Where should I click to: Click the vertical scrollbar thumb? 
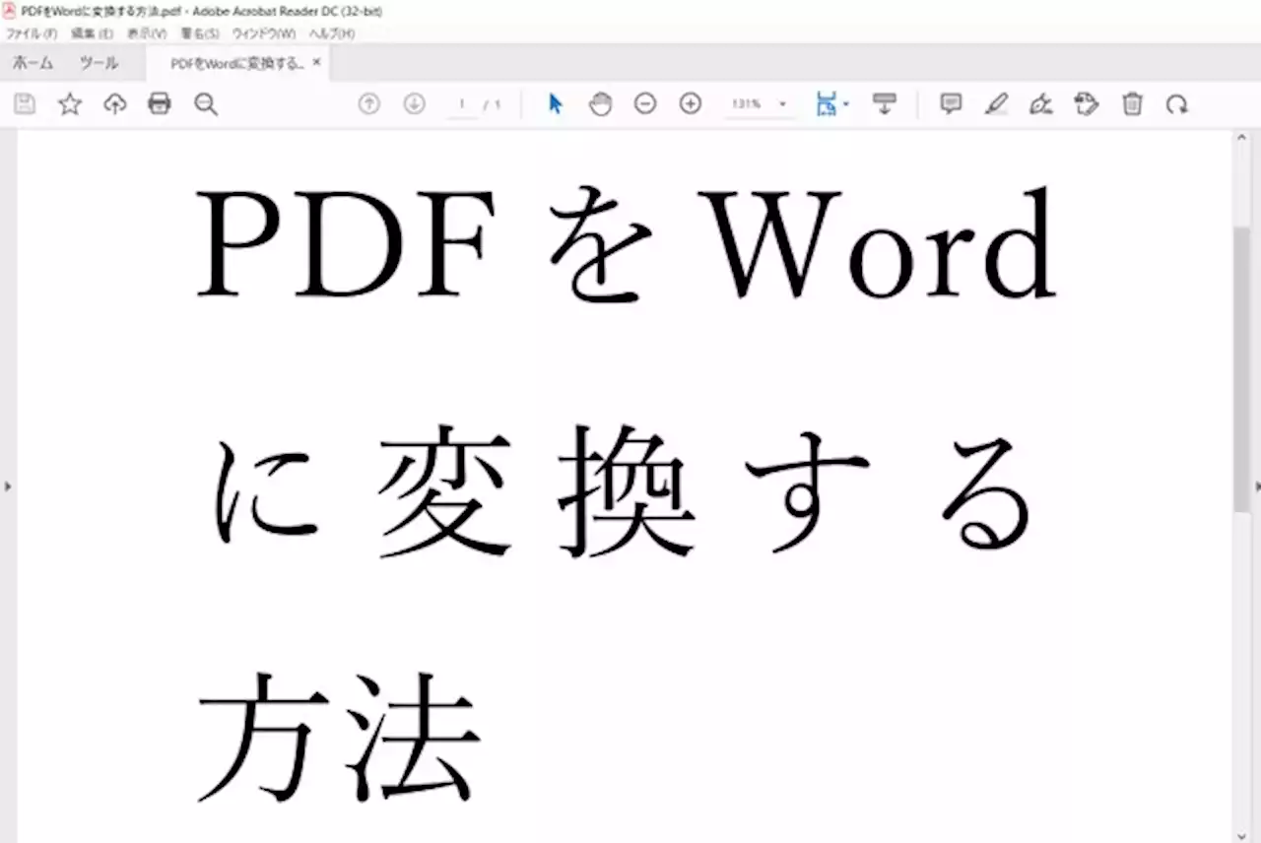[1241, 369]
